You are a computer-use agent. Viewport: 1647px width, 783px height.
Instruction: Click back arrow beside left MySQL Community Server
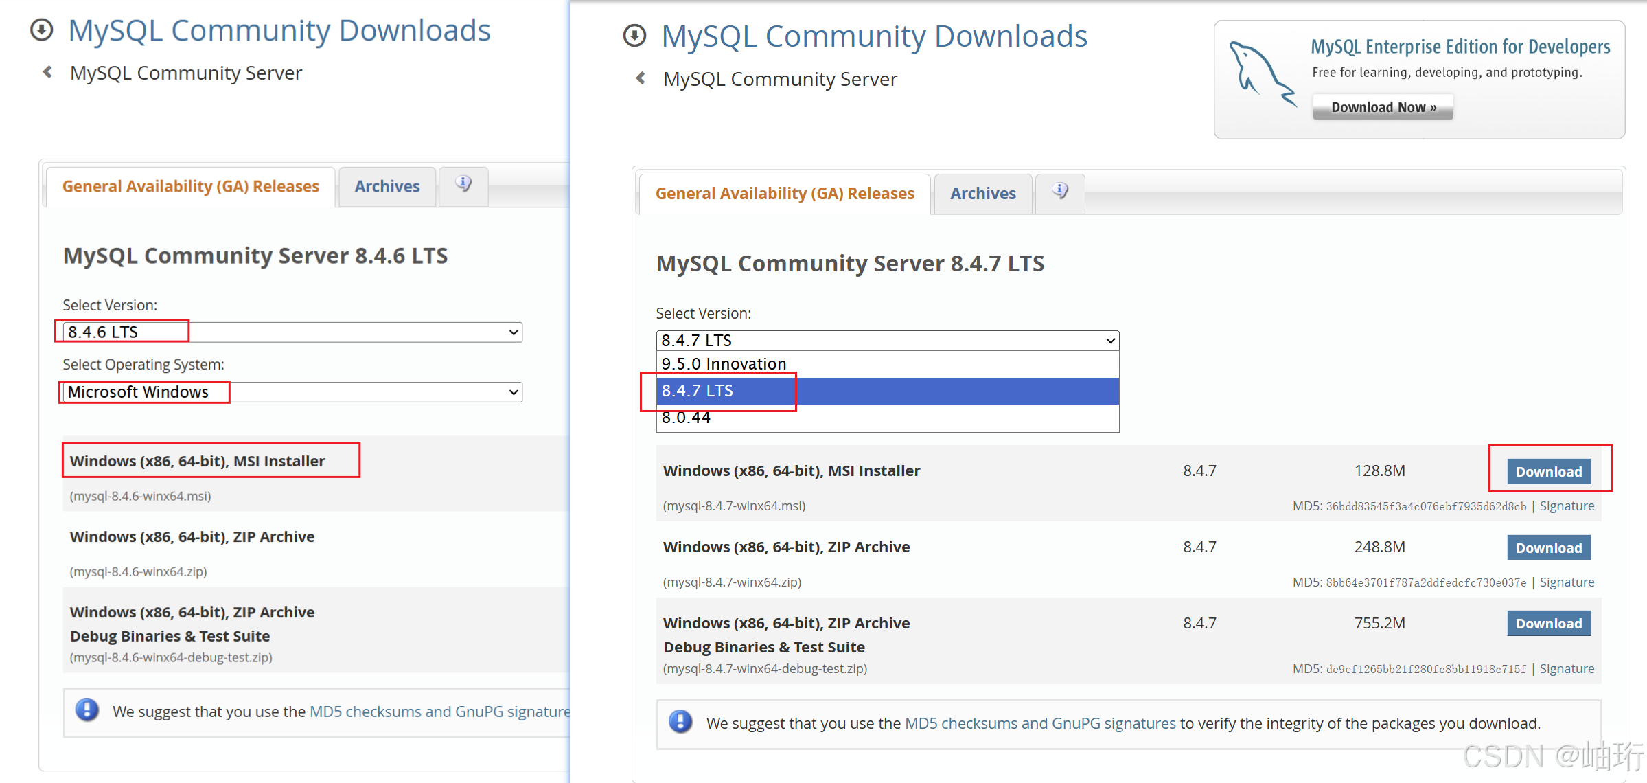tap(47, 72)
